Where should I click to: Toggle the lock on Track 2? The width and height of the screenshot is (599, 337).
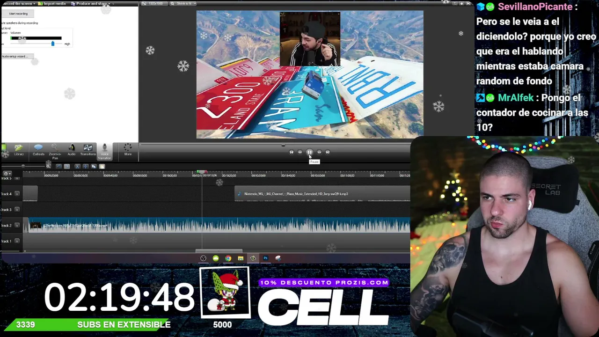pos(17,225)
